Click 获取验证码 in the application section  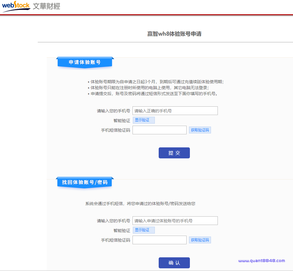(x=200, y=130)
